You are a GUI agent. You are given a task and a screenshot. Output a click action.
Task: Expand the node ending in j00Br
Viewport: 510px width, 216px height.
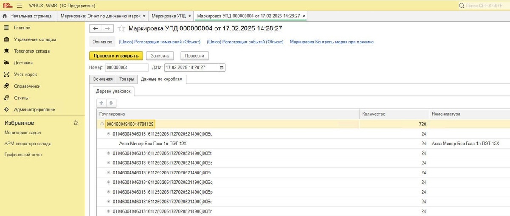(x=108, y=172)
